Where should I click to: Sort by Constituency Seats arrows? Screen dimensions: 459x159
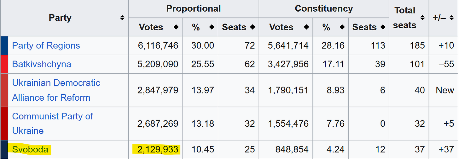pyautogui.click(x=383, y=27)
